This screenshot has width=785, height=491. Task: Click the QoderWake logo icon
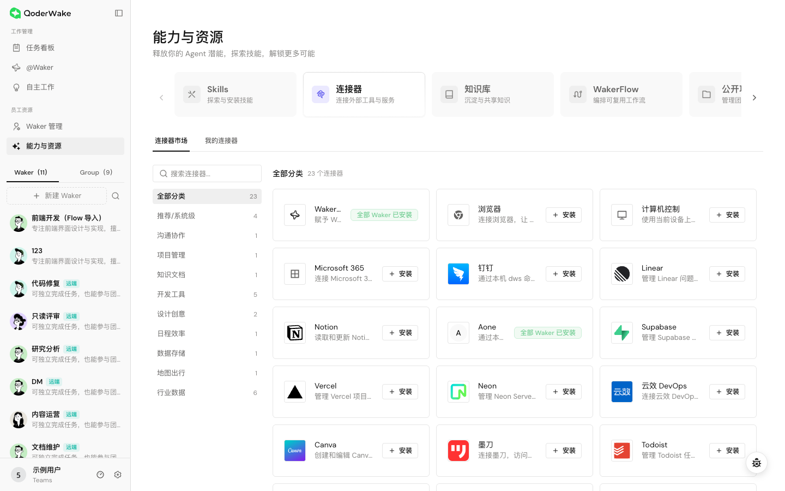[15, 13]
